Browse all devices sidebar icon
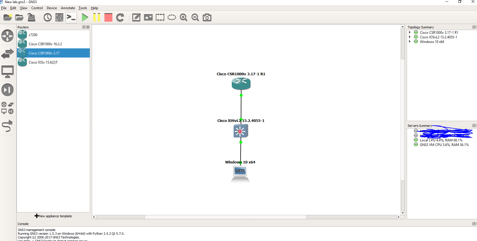Image resolution: width=477 pixels, height=241 pixels. (x=7, y=108)
